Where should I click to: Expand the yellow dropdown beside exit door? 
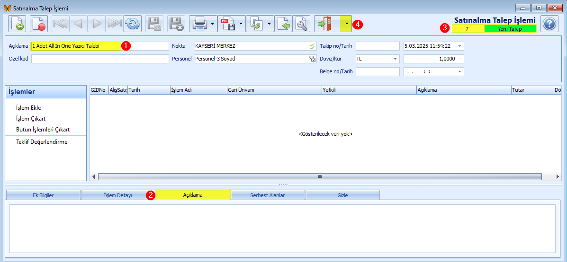pyautogui.click(x=347, y=24)
